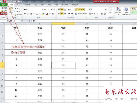
Task: Click the Insert Function fx icon
Action: pos(30,21)
